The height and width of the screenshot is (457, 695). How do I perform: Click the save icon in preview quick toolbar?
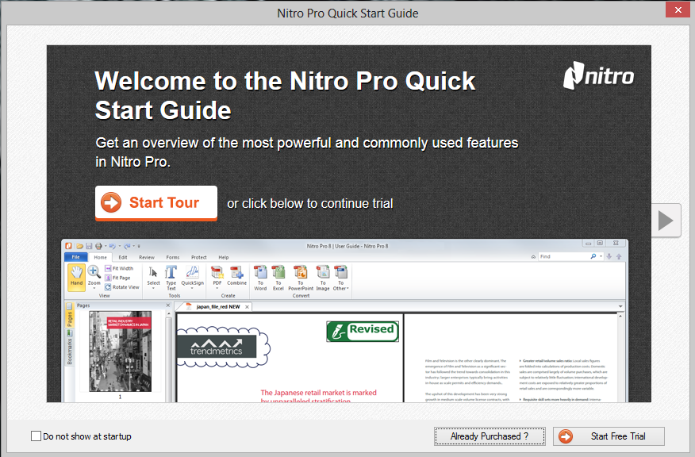click(x=89, y=246)
